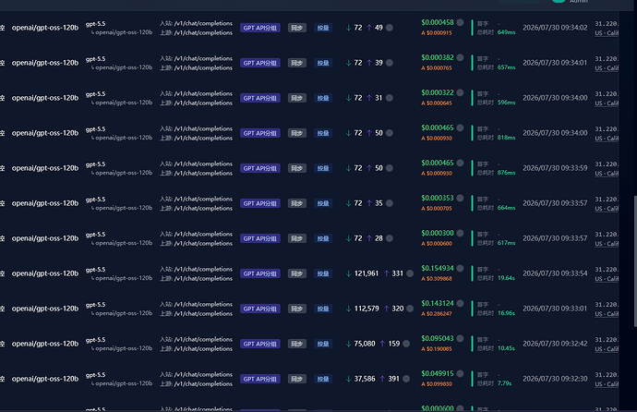This screenshot has height=412, width=637.
Task: Click cost detail icon next to $0.000353
Action: click(460, 198)
